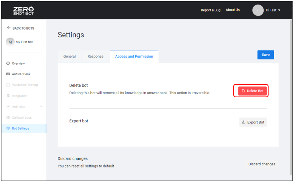Open the Report a Bug link

point(210,10)
